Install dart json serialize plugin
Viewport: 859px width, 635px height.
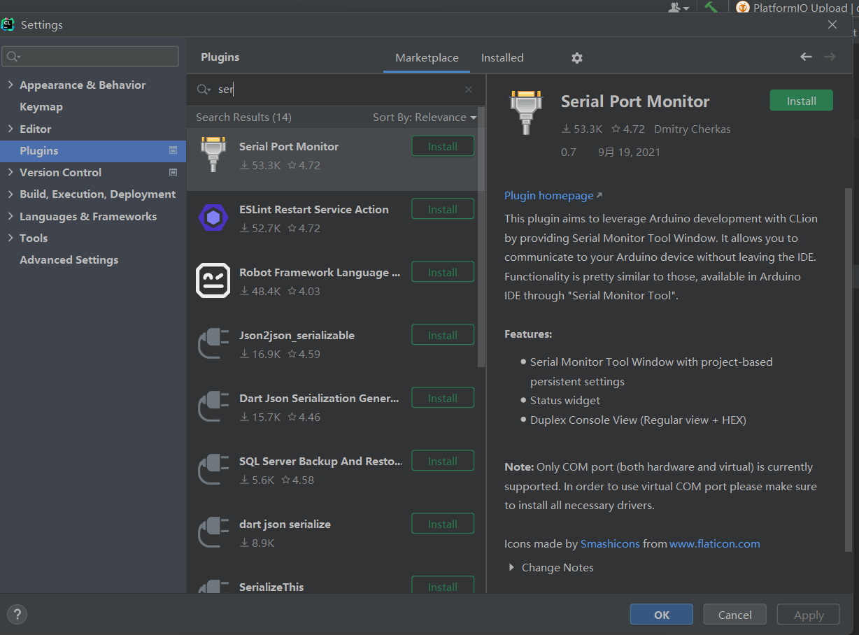[x=443, y=524]
